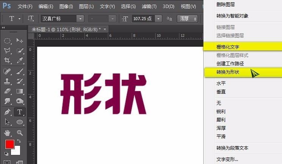Viewport: 282px width, 164px height.
Task: Choose 删除图层 from context menu
Action: tap(226, 5)
